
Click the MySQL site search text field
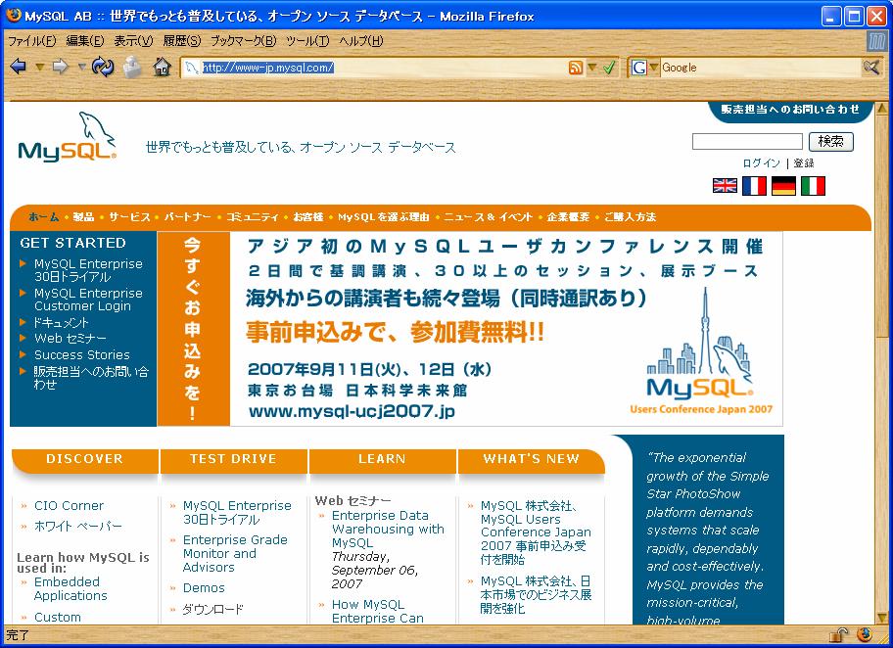[747, 142]
